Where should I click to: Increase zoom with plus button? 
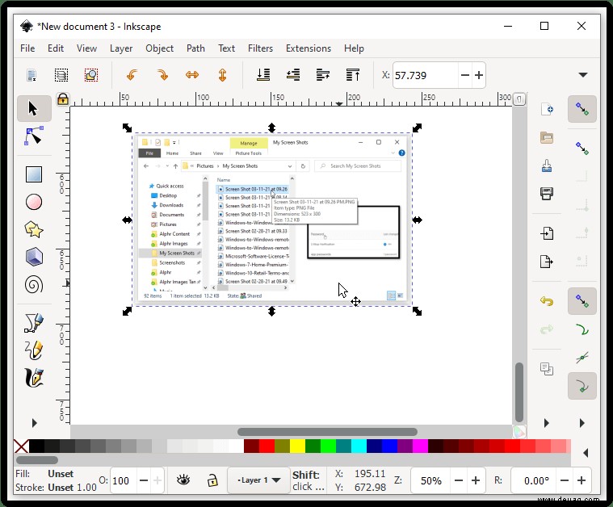(x=476, y=480)
